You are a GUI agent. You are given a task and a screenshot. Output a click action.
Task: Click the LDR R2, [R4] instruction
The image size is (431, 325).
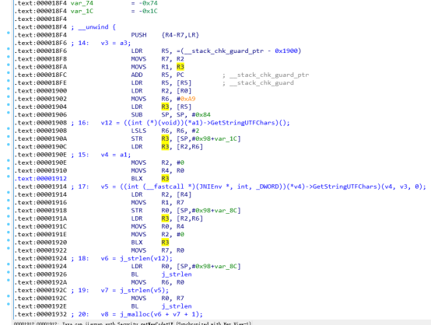(x=161, y=194)
